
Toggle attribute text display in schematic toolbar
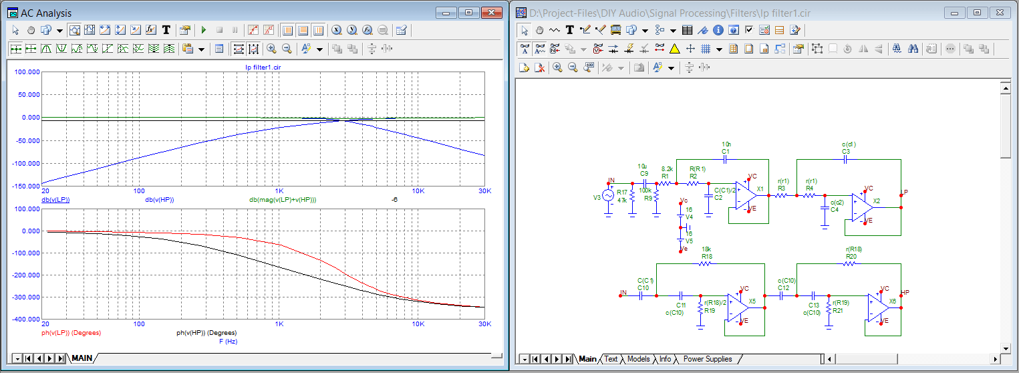pyautogui.click(x=525, y=49)
